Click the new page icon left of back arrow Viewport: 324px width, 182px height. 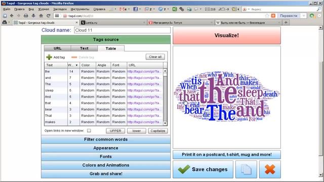point(5,16)
